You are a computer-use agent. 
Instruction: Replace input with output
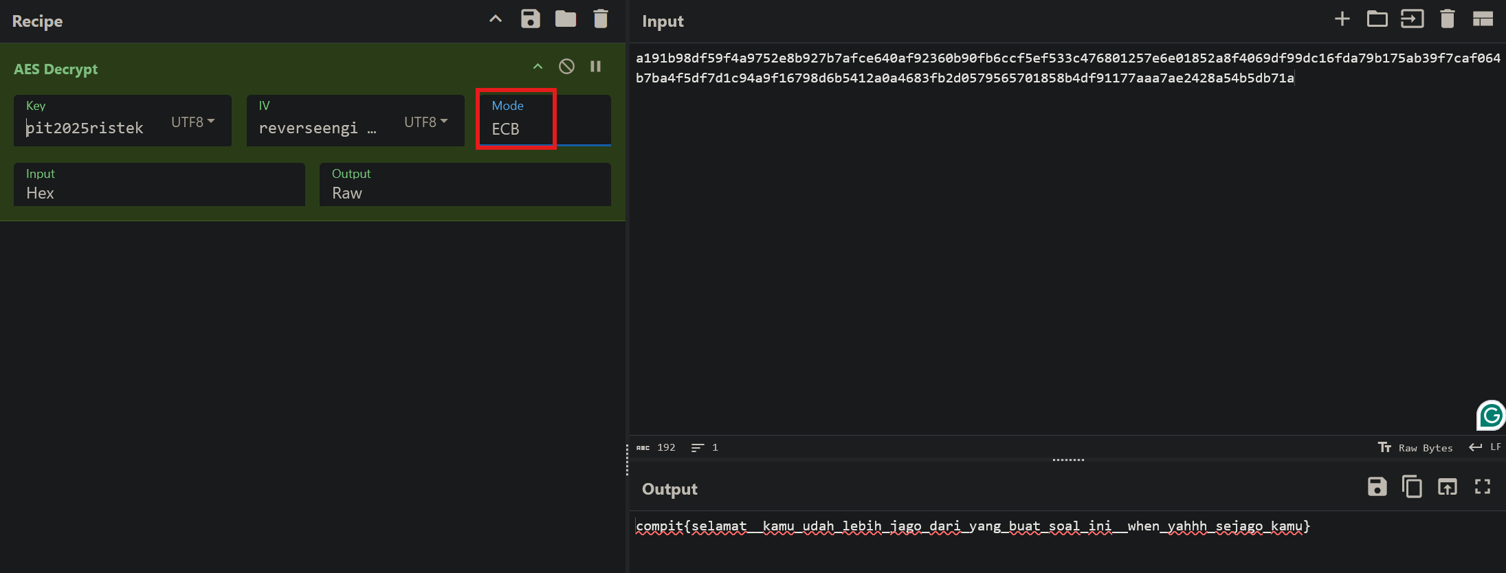point(1447,487)
